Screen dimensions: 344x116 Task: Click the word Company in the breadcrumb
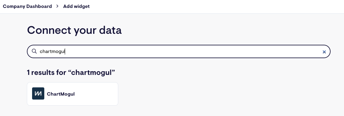pyautogui.click(x=14, y=7)
